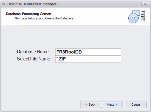Click the FusionERP app icon in title bar
Viewport: 151px width, 112px height.
coord(4,4)
